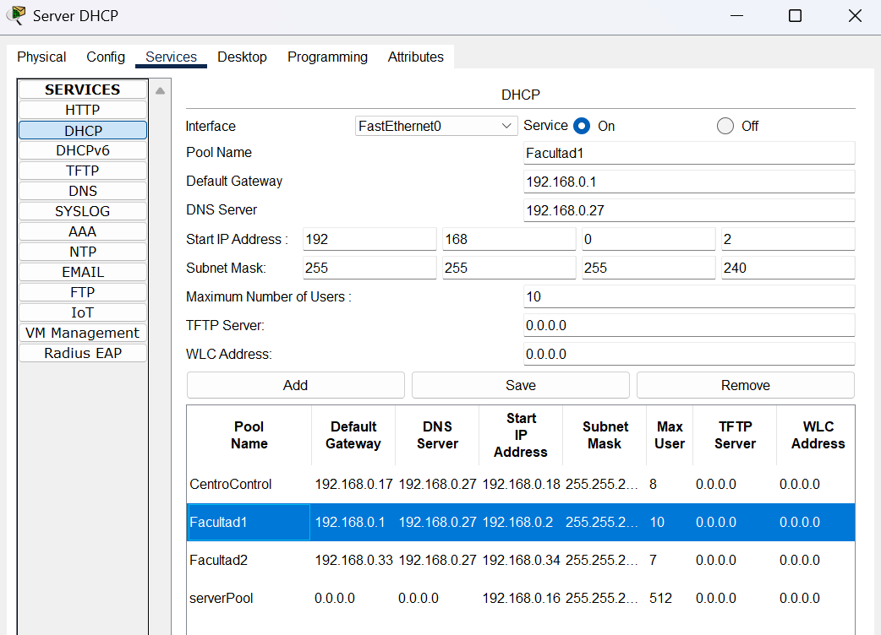This screenshot has width=881, height=635.
Task: Select the CentroControl pool row
Action: tap(520, 484)
